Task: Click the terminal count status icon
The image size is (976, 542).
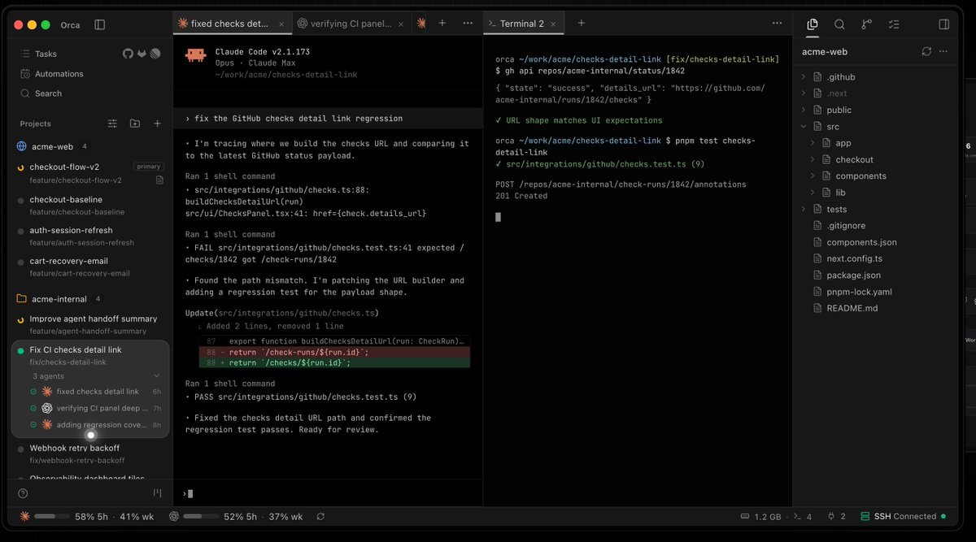Action: coord(802,516)
